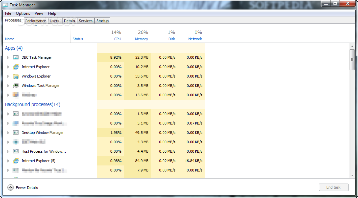Image resolution: width=358 pixels, height=198 pixels.
Task: Select the Windows Explorer process name
Action: [36, 76]
